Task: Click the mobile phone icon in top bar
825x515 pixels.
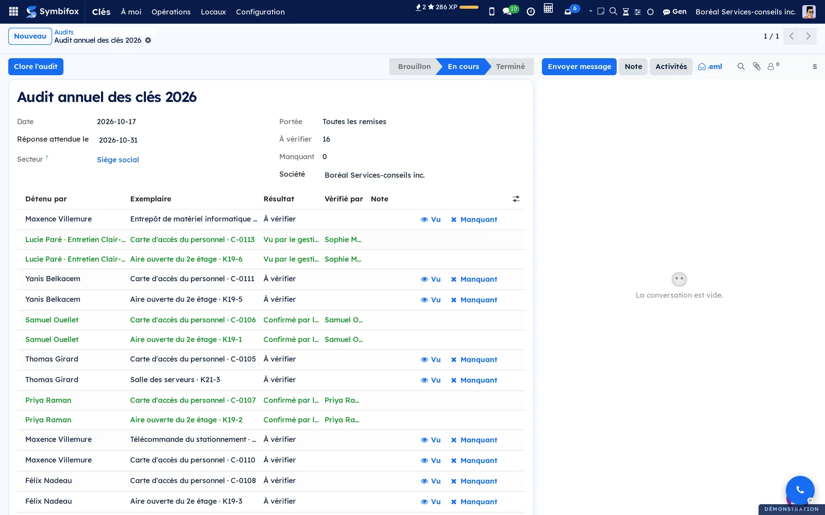Action: [x=491, y=11]
